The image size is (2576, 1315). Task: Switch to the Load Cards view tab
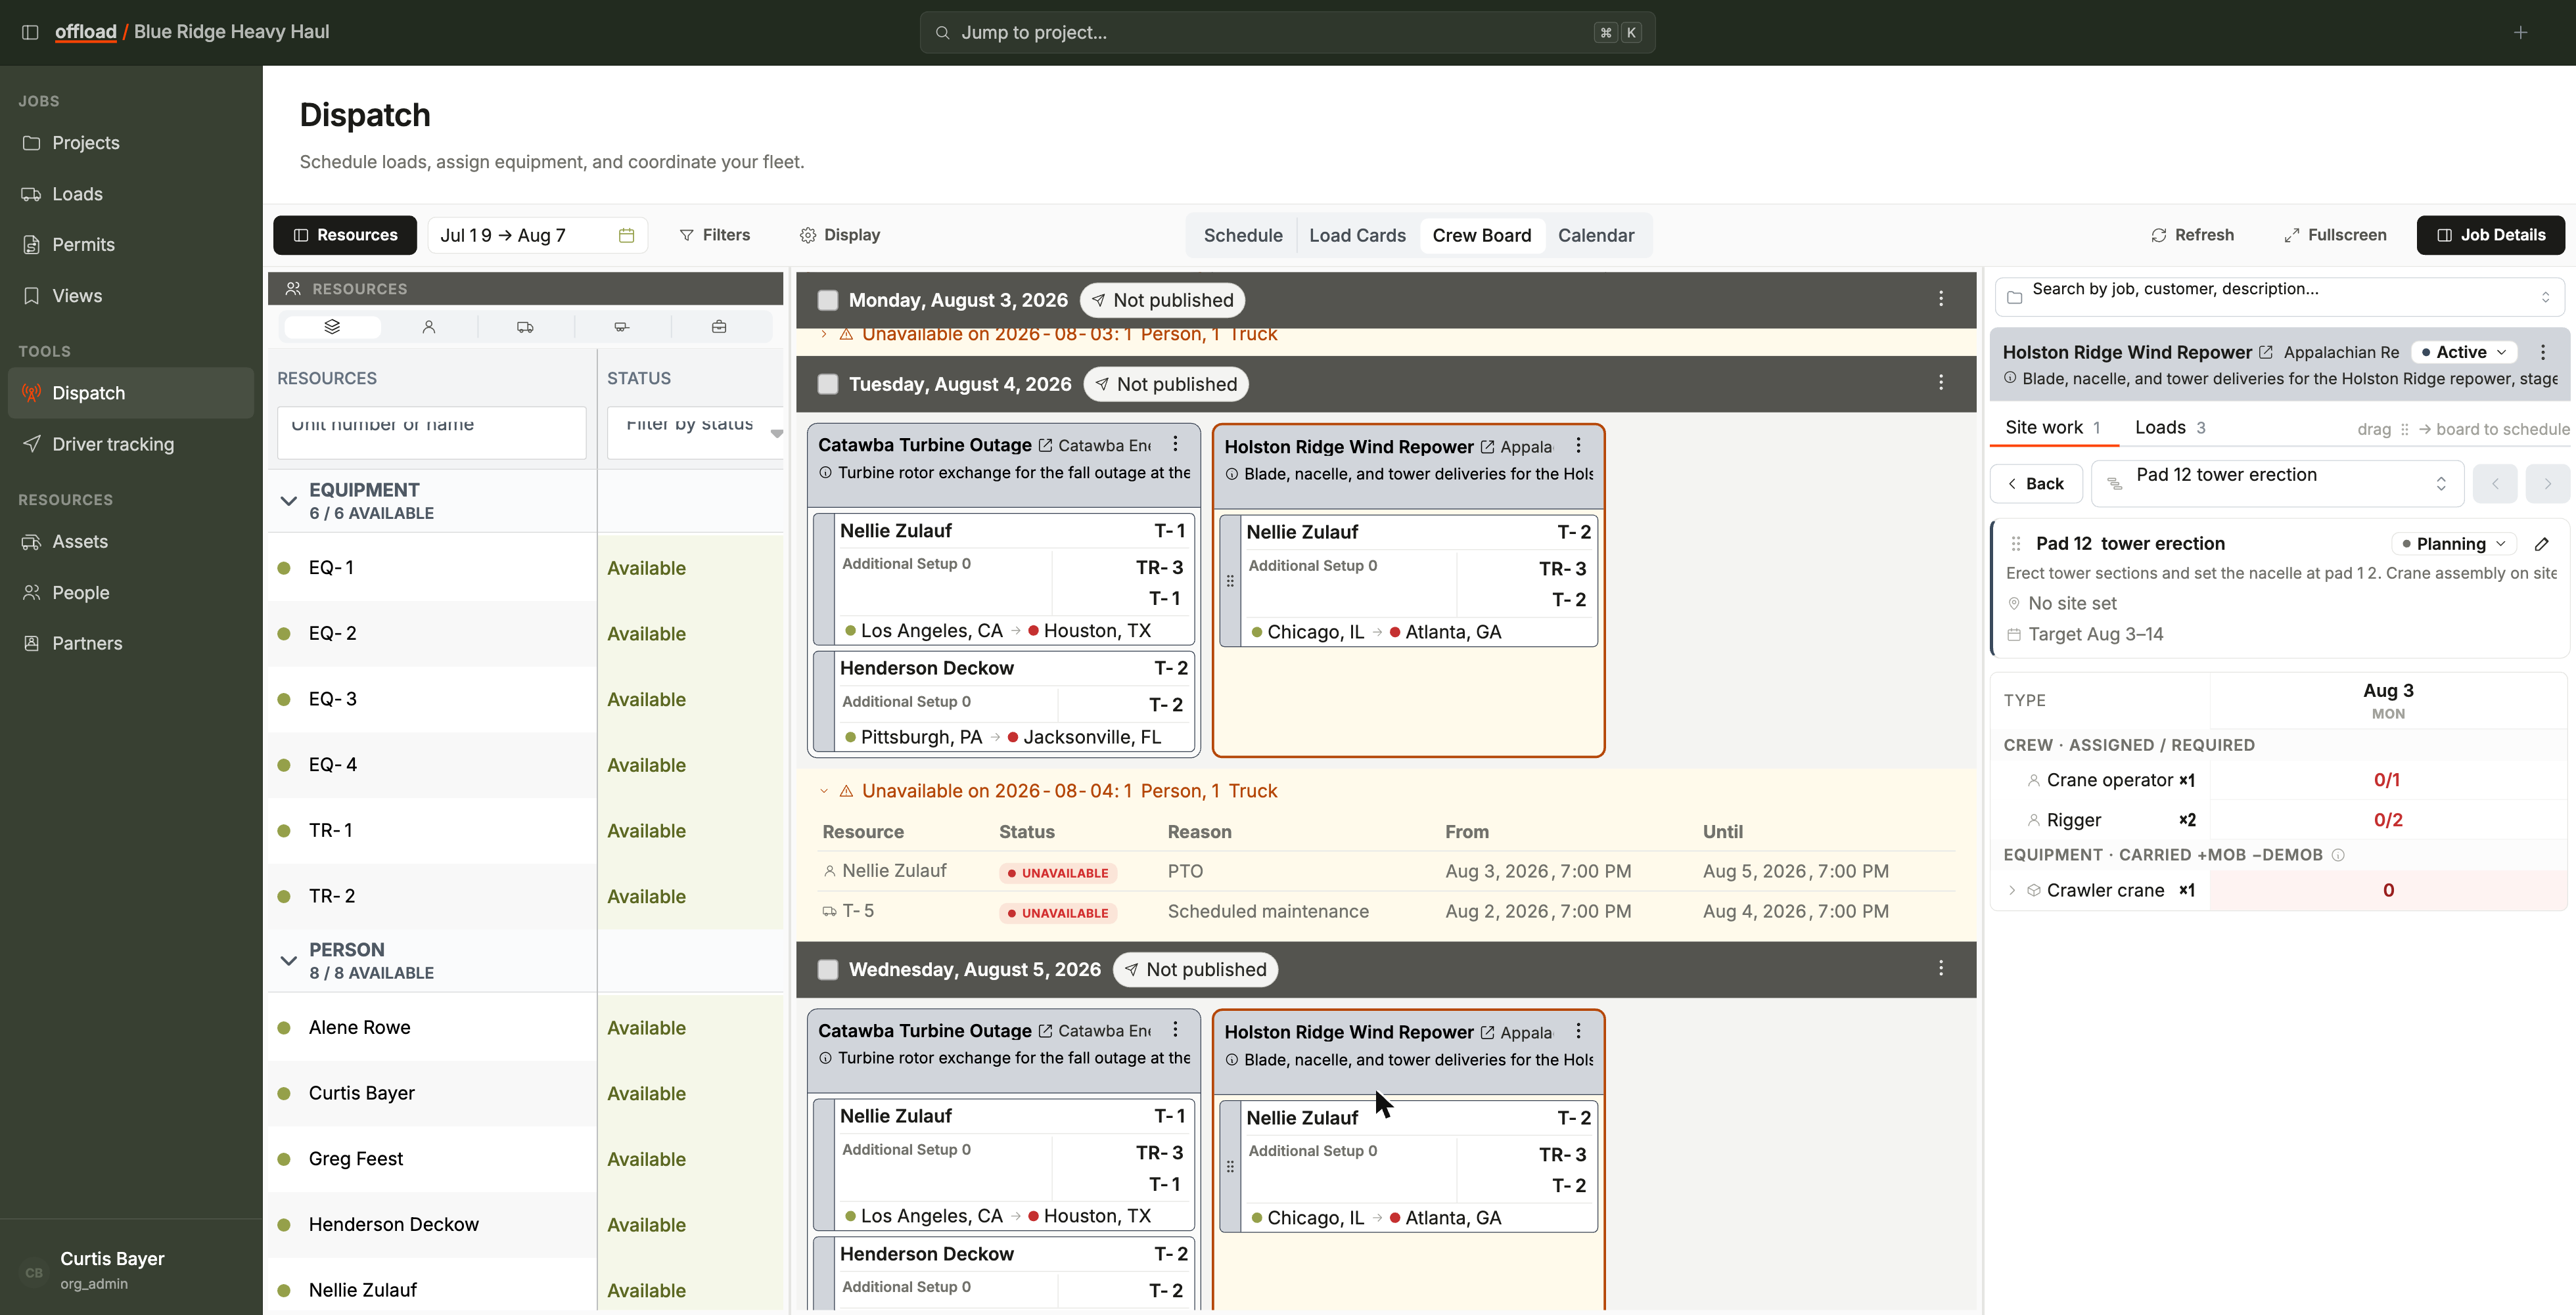1357,236
